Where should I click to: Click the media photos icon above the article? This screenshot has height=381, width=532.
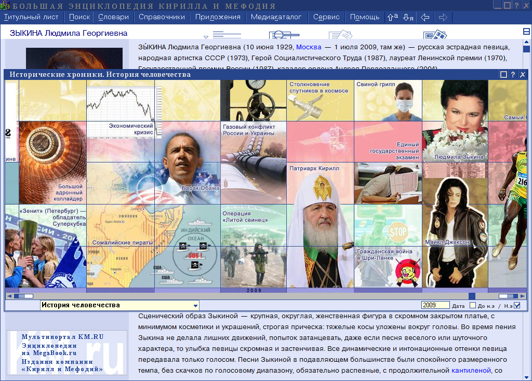(434, 35)
